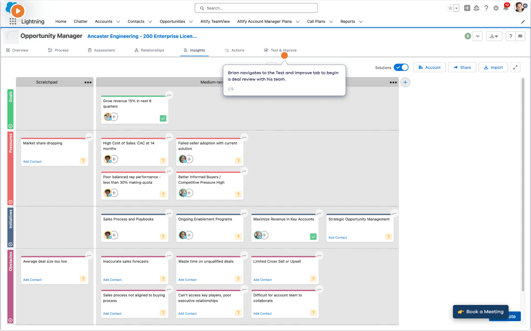
Task: Expand the Reports nav chevron
Action: click(x=361, y=21)
